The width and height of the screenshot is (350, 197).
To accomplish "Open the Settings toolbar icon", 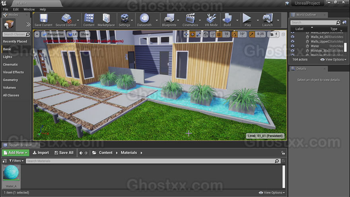I will [124, 20].
